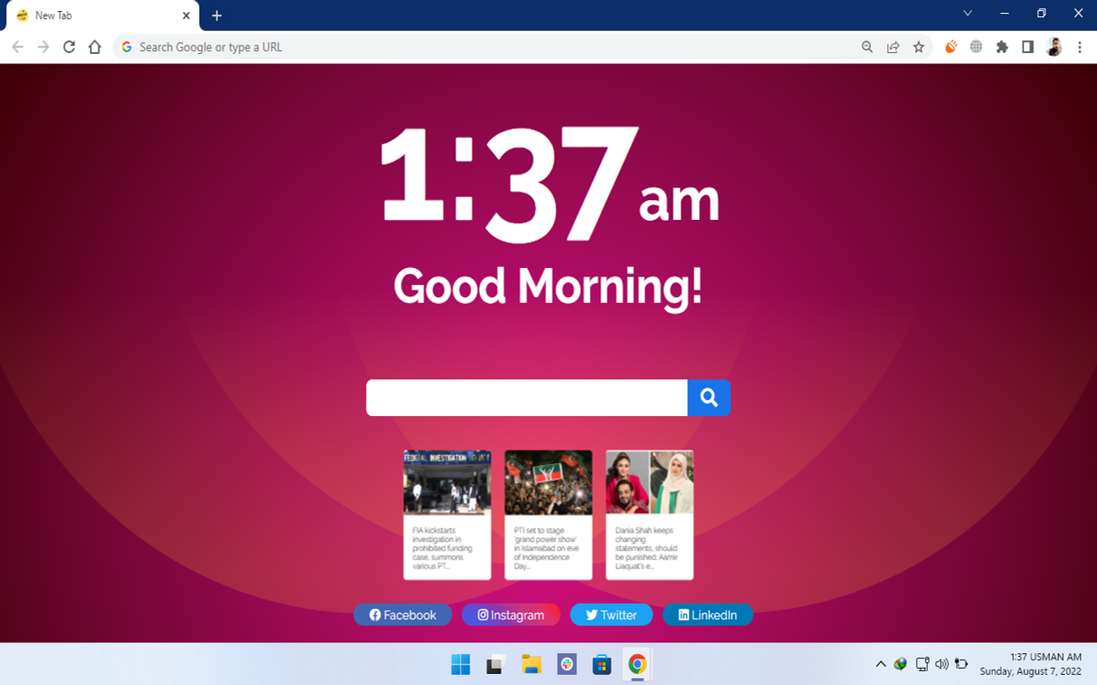The height and width of the screenshot is (685, 1097).
Task: Bookmark this tab with the star icon
Action: (x=919, y=47)
